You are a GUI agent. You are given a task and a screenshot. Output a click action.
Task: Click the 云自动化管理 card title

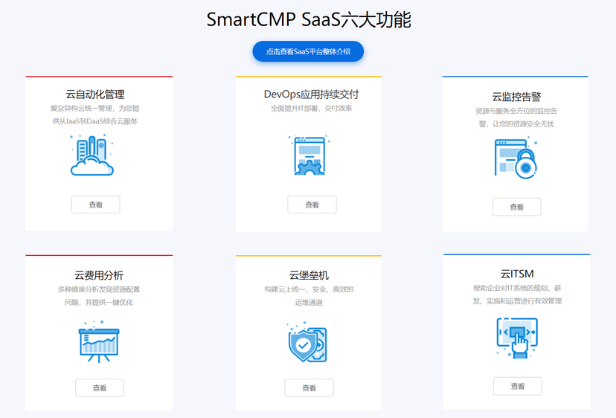pyautogui.click(x=95, y=94)
